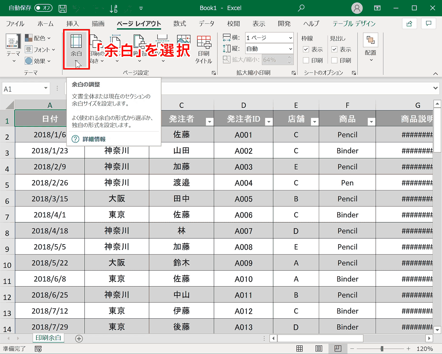Click the vertical scrollbar down arrow
442x354 pixels.
point(437,330)
